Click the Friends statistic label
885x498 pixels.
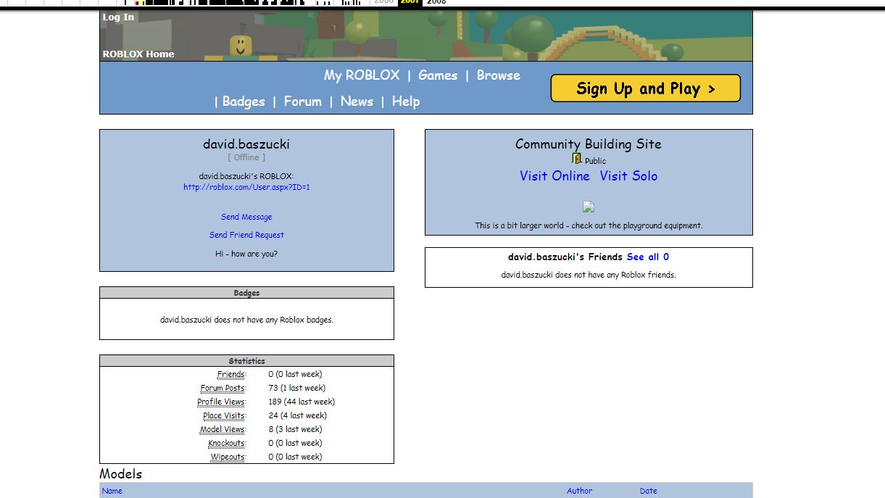pos(231,375)
